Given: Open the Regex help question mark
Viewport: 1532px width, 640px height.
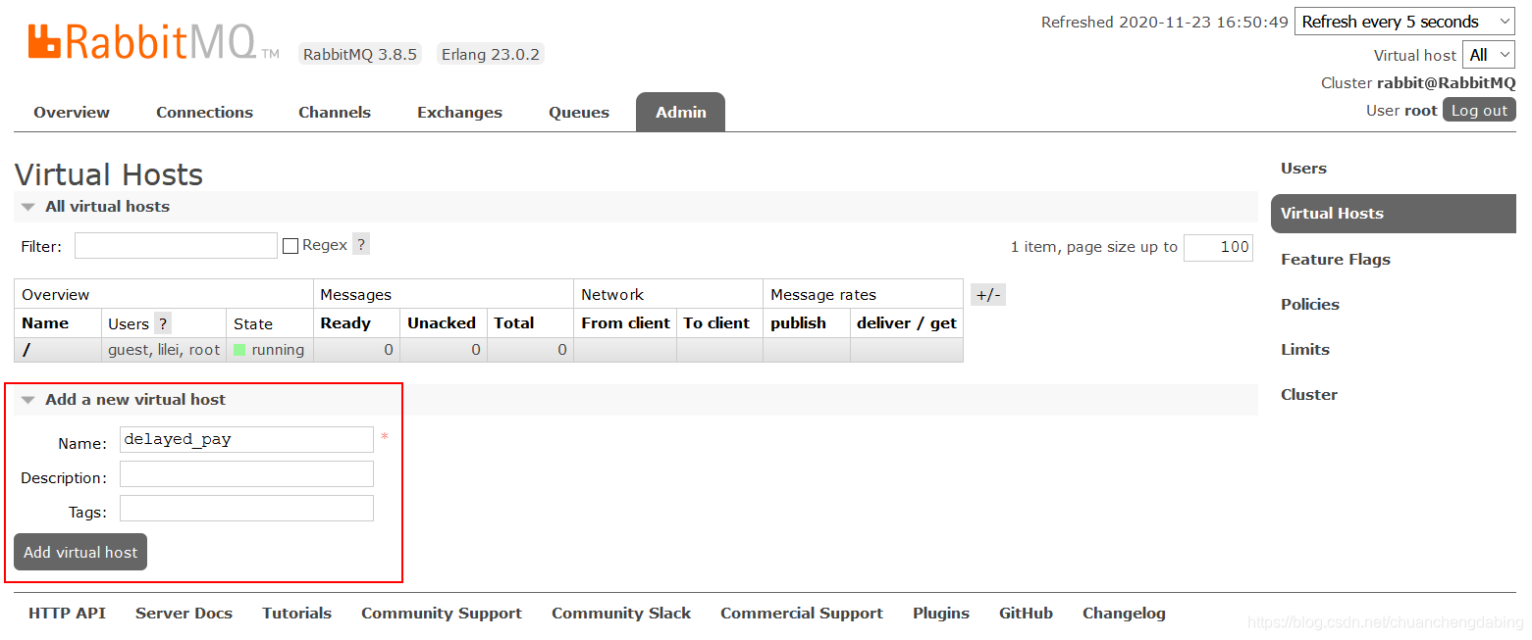Looking at the screenshot, I should point(361,245).
